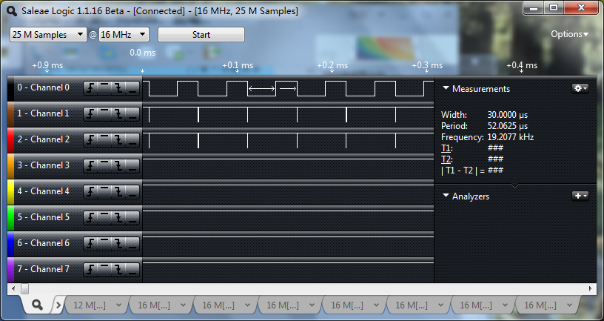
Task: Set falling edge trigger on Channel 4
Action: coord(118,192)
